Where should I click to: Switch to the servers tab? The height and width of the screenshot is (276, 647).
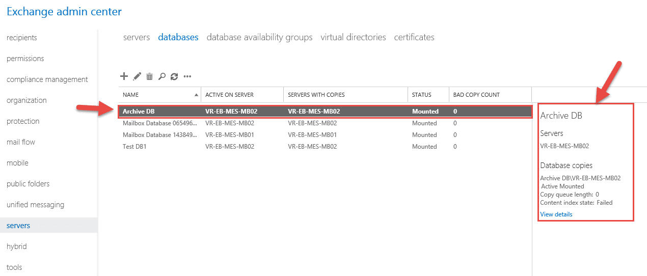click(x=137, y=37)
